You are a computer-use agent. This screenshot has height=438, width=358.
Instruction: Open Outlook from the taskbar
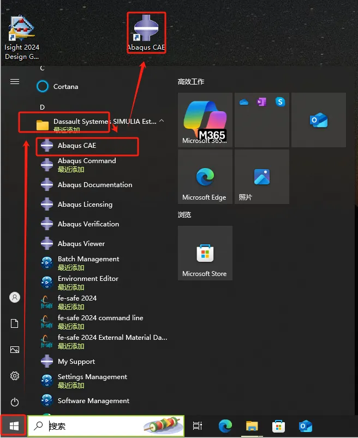pyautogui.click(x=305, y=426)
